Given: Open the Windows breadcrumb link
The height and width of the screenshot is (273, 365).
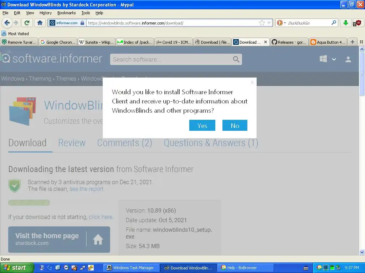Looking at the screenshot, I should [x=12, y=79].
